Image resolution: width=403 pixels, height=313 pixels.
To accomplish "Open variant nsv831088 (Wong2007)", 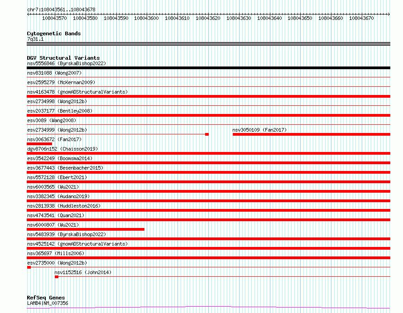I will click(54, 73).
